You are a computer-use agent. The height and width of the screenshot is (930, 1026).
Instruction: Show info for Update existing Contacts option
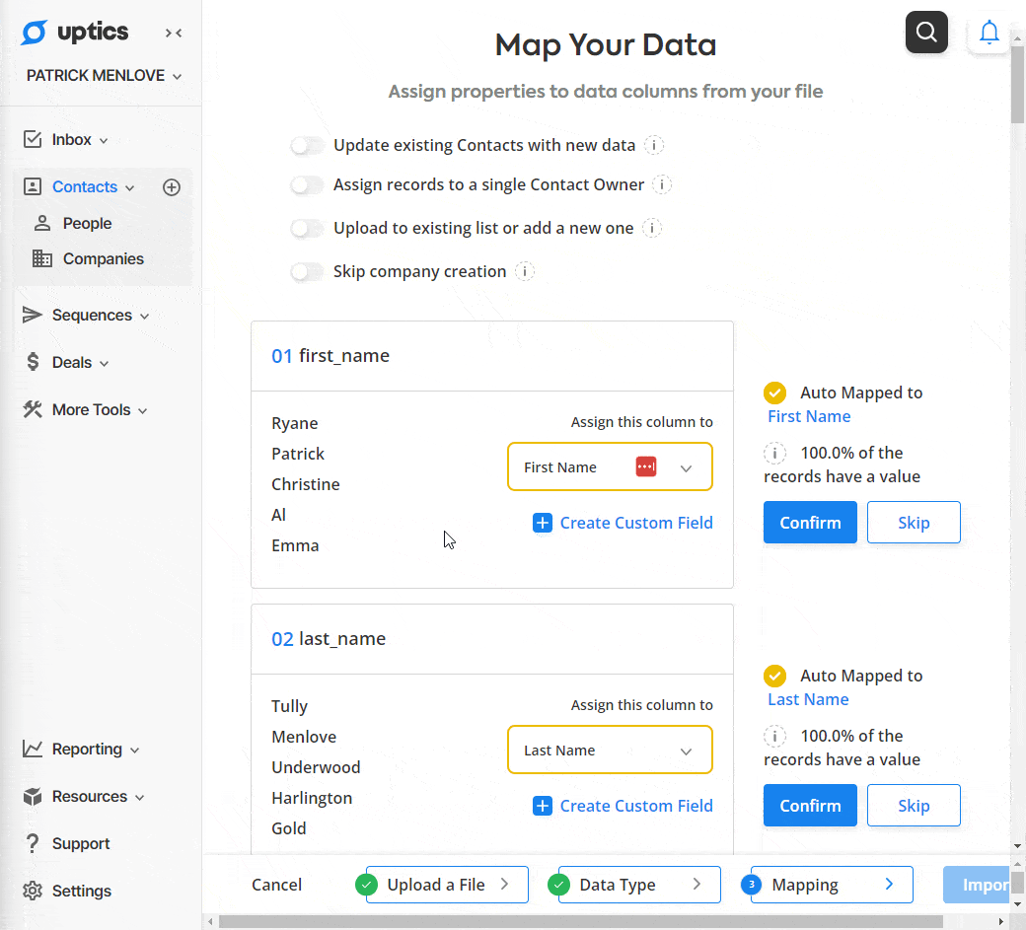pyautogui.click(x=654, y=145)
